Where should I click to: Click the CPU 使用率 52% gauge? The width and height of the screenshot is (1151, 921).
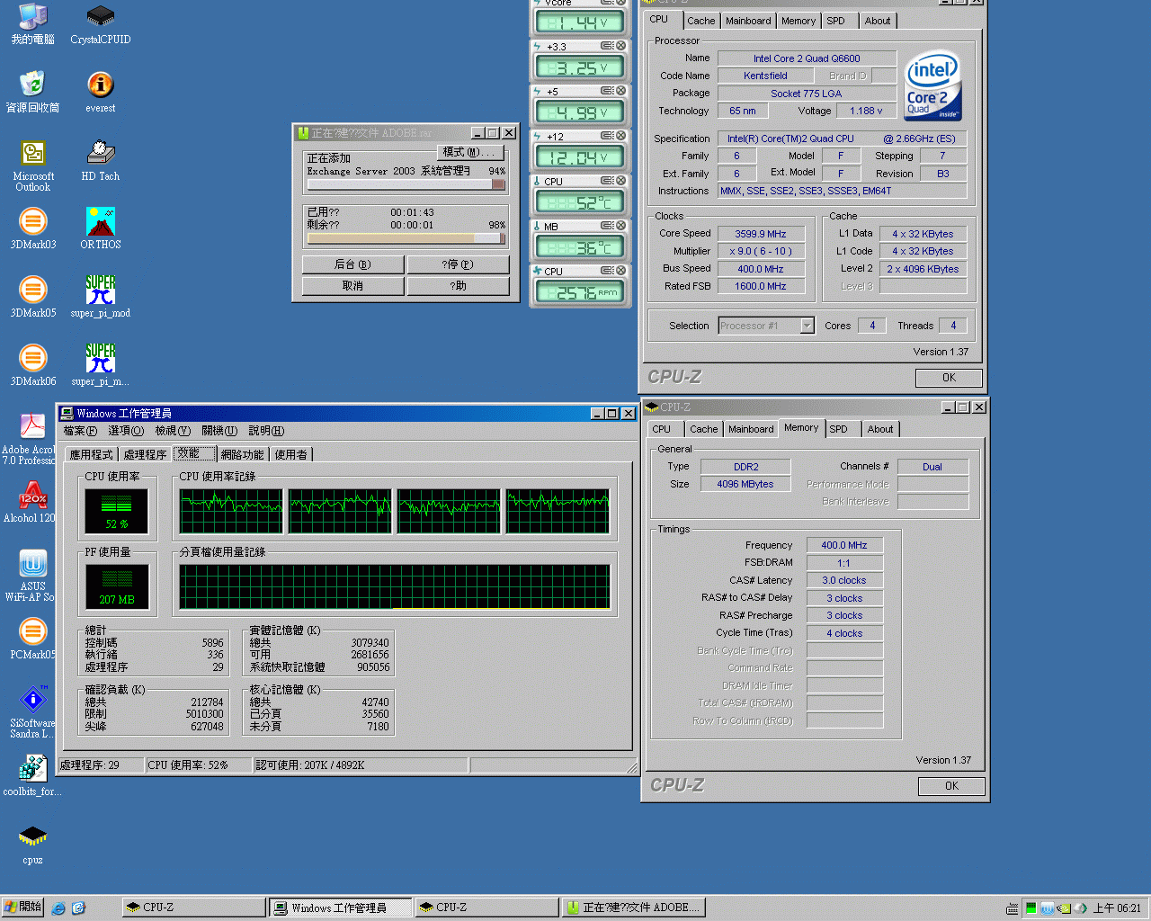pyautogui.click(x=117, y=510)
